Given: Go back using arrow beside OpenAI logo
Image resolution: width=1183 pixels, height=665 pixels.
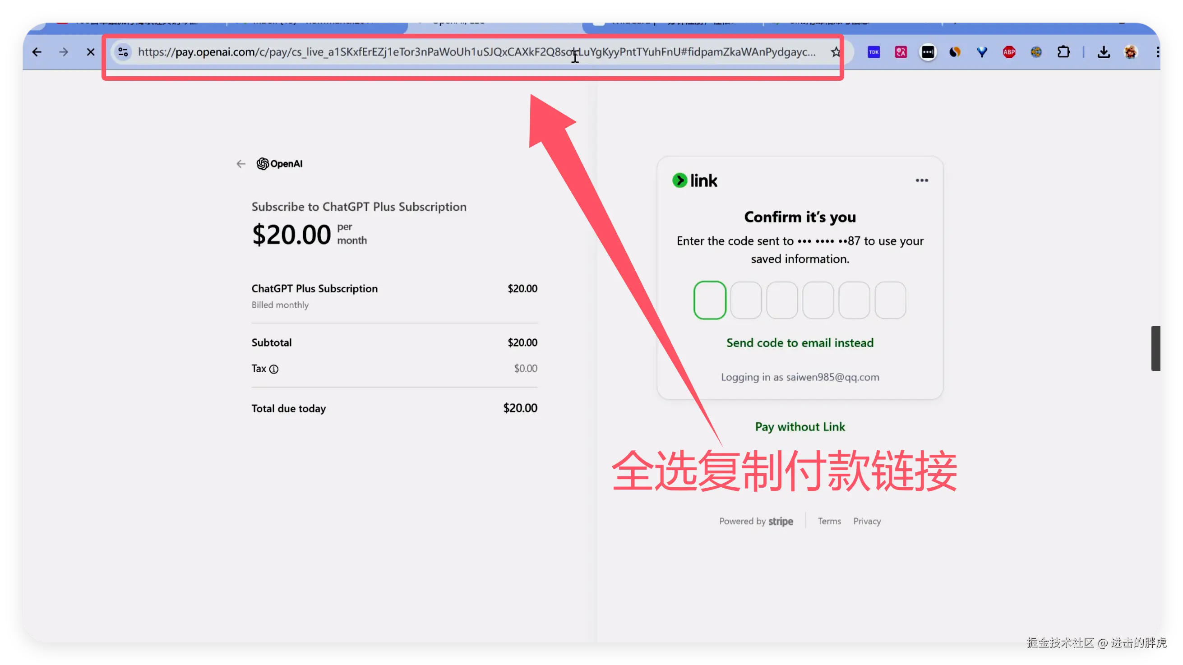Looking at the screenshot, I should coord(240,164).
